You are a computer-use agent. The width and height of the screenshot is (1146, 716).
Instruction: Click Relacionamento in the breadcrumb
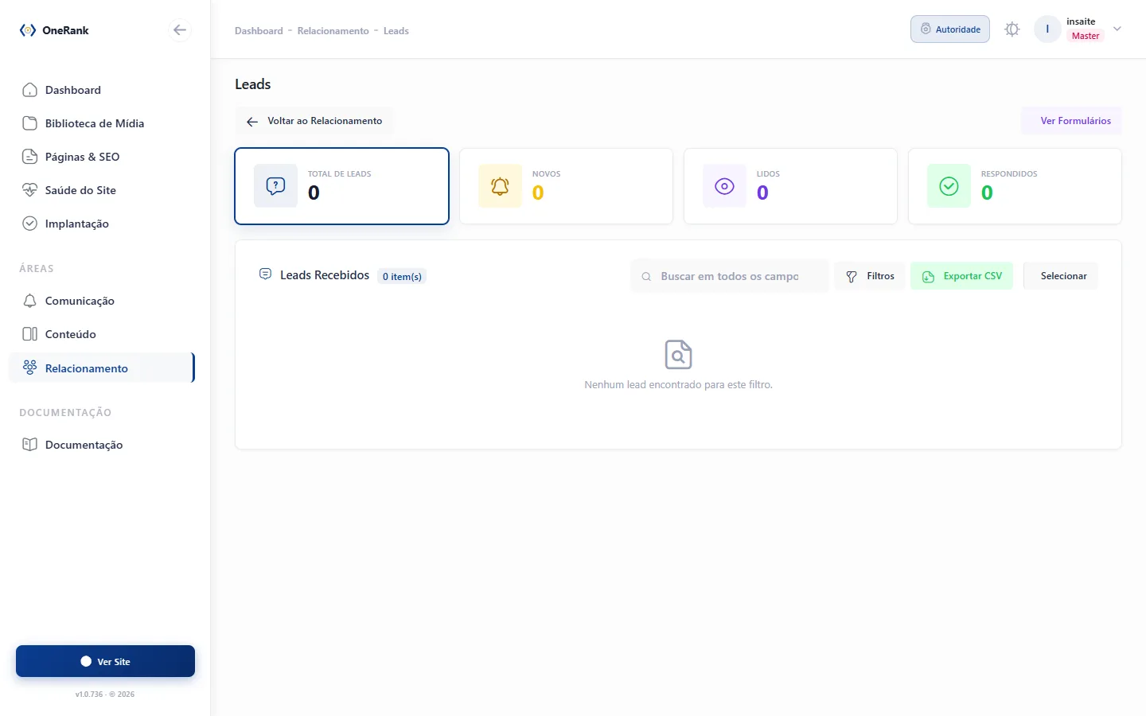pos(333,31)
